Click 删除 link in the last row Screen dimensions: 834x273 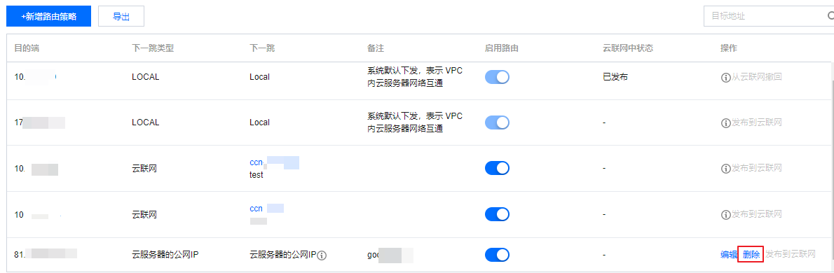click(x=751, y=255)
